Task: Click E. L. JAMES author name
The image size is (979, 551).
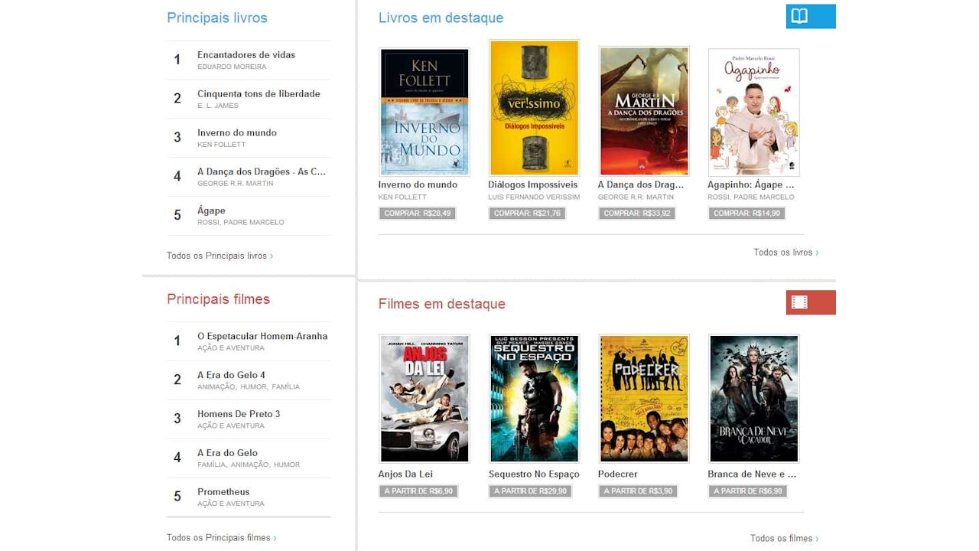Action: pyautogui.click(x=218, y=106)
